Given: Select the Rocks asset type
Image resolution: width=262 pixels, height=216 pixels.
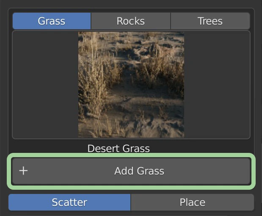Looking at the screenshot, I should click(x=131, y=21).
